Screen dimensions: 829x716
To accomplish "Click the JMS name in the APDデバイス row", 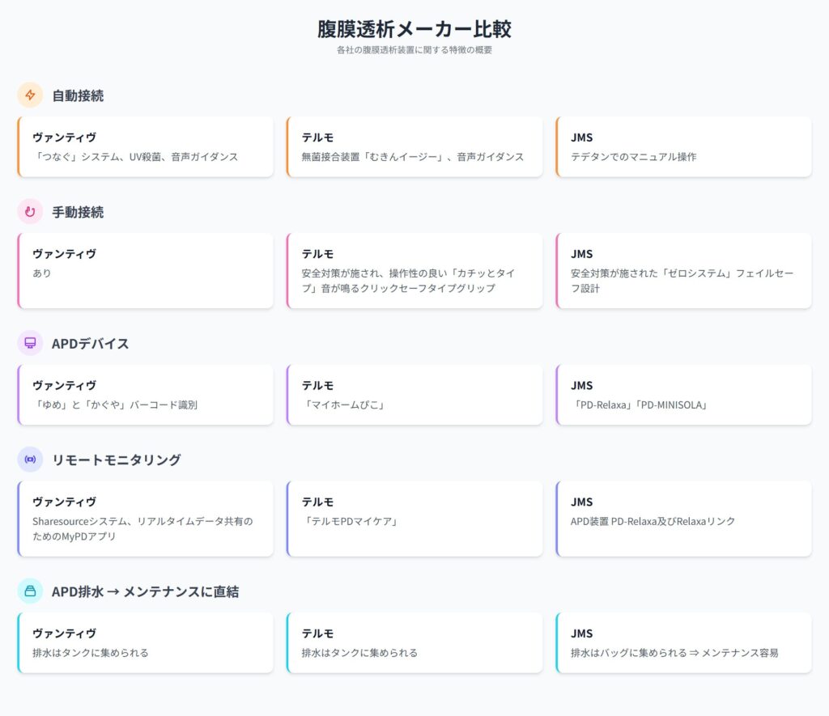I will point(581,385).
